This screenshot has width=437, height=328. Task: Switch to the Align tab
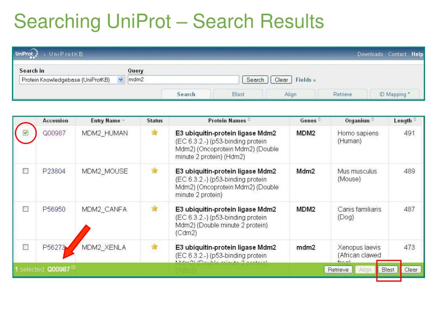coord(290,94)
